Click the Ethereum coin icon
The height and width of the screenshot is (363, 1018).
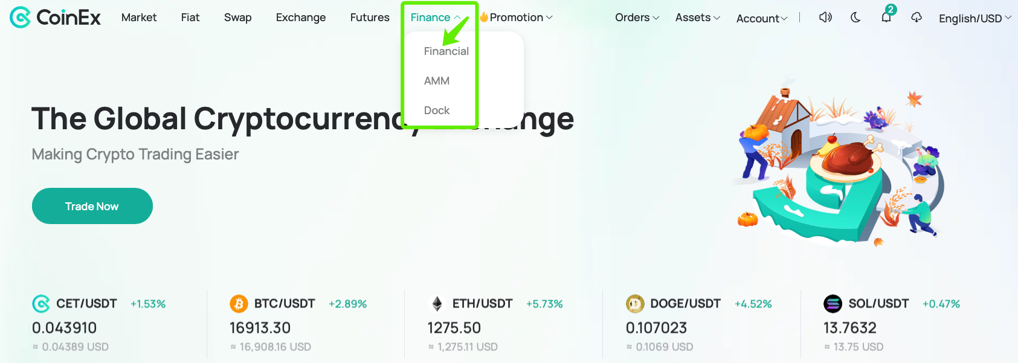pyautogui.click(x=438, y=303)
